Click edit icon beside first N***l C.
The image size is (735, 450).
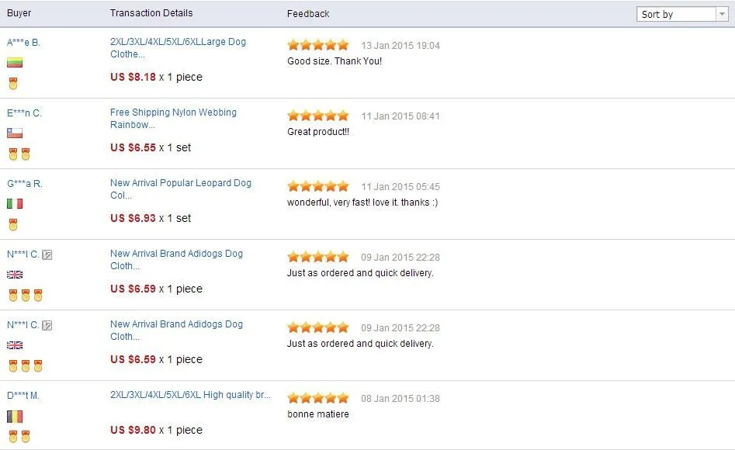point(47,254)
